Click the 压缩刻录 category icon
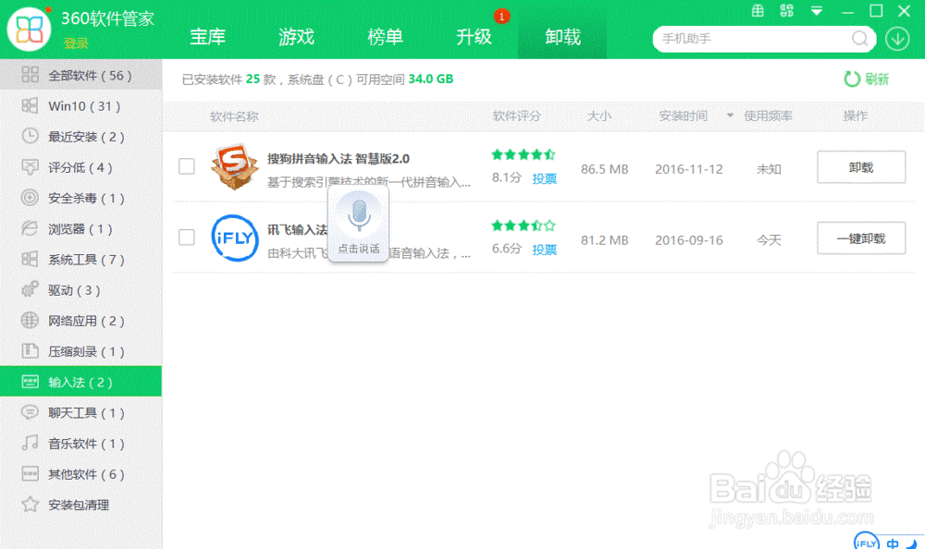Screen dimensions: 925x549 pos(30,351)
